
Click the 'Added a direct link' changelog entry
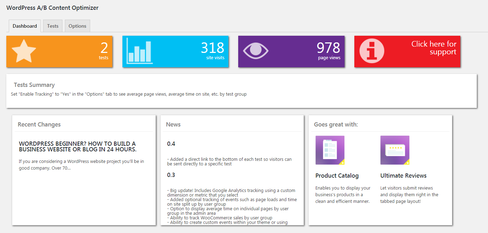(229, 162)
